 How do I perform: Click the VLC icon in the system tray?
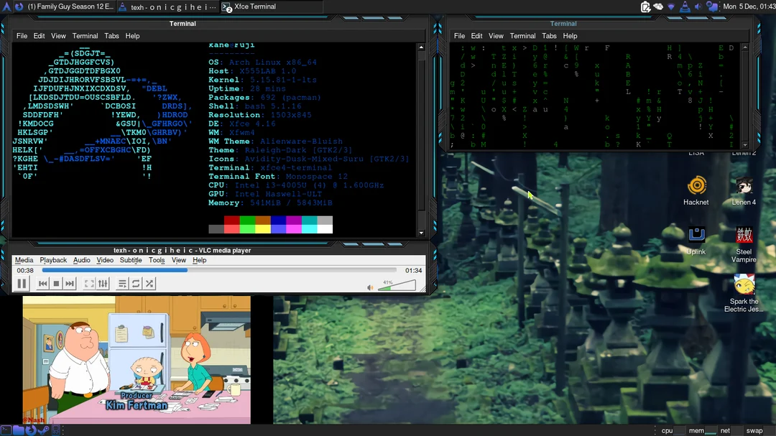[683, 5]
